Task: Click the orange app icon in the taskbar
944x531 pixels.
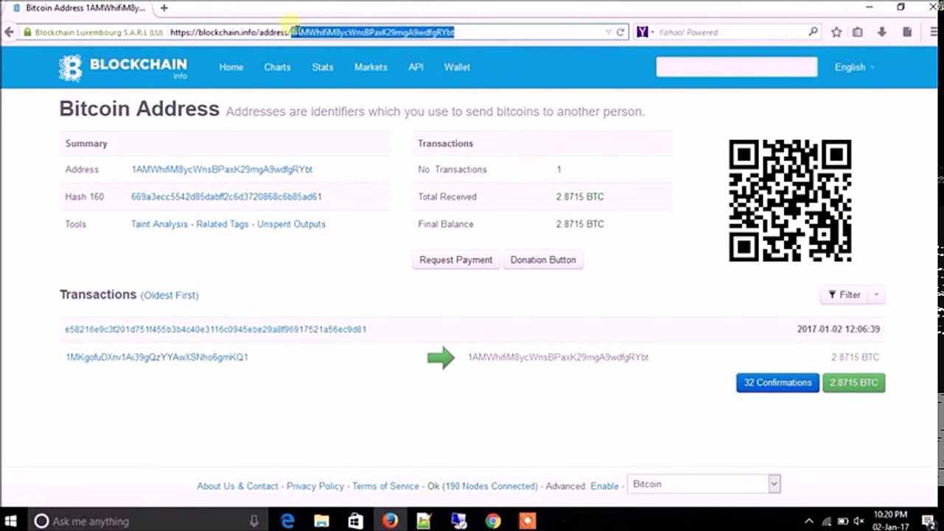Action: [x=527, y=521]
